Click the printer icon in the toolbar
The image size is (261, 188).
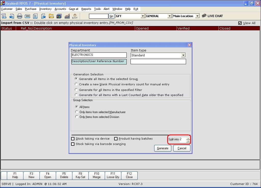point(20,16)
